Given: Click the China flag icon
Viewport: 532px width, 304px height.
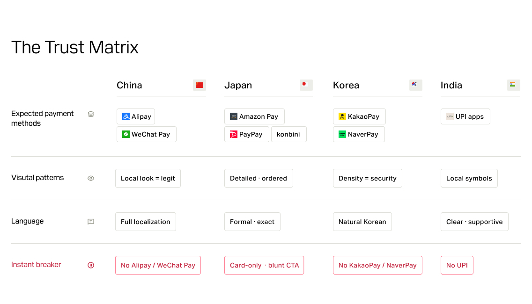Looking at the screenshot, I should [199, 85].
